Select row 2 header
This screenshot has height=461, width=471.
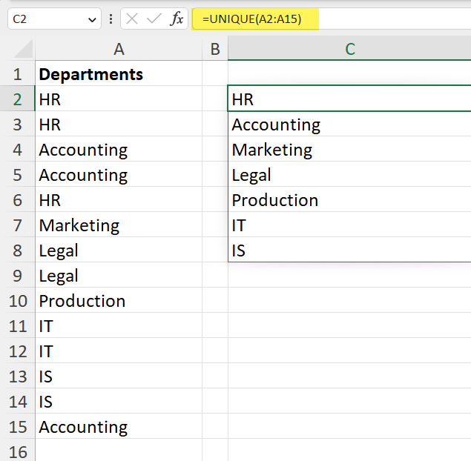17,99
